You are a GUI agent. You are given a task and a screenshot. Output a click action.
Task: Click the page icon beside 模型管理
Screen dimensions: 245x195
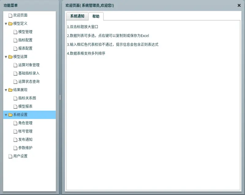pos(16,32)
